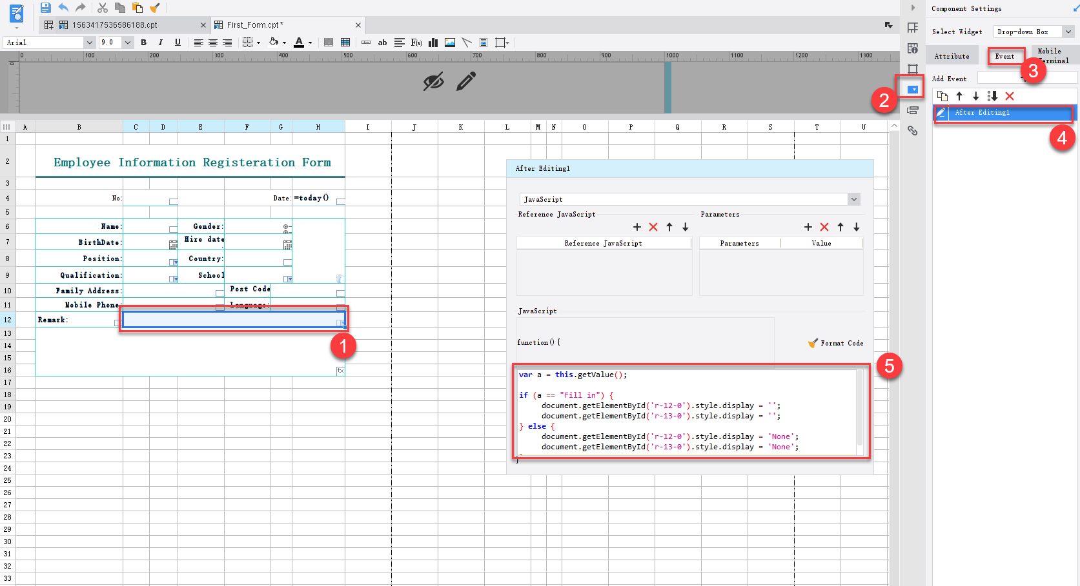
Task: Delete a parameter with red X
Action: (824, 227)
